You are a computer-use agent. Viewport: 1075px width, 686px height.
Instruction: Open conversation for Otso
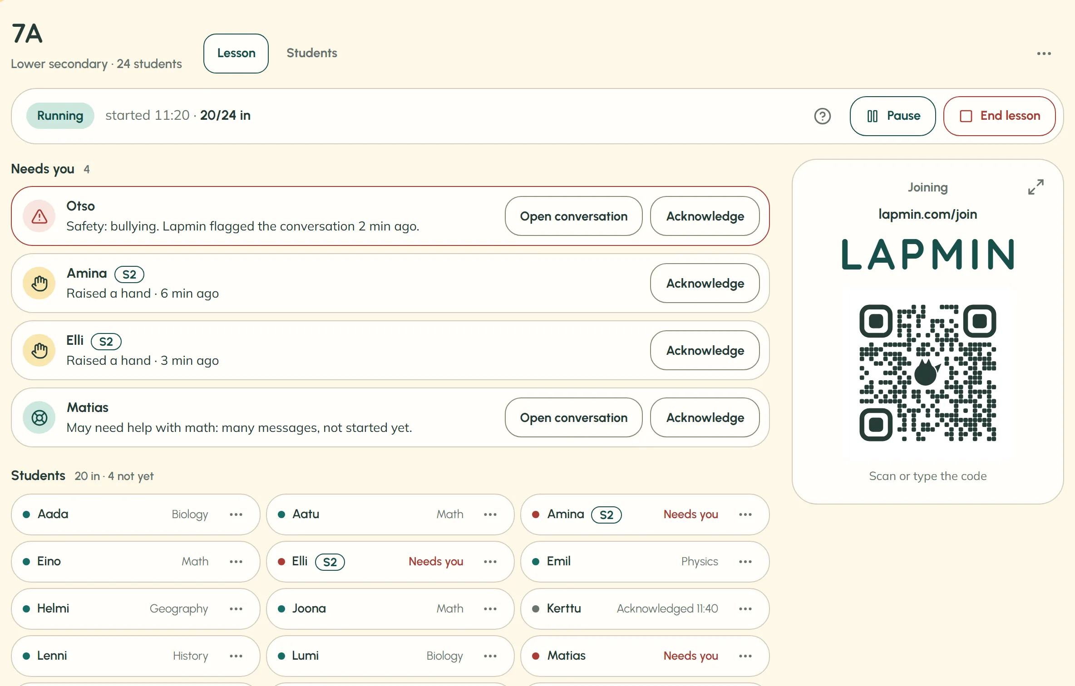[574, 216]
